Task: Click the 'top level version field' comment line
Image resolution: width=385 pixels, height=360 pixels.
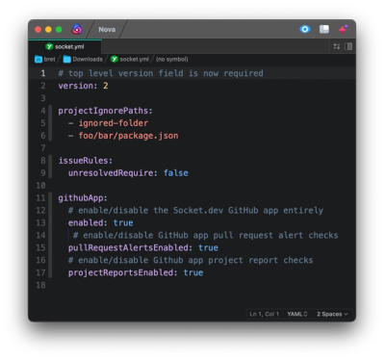Action: [x=161, y=73]
